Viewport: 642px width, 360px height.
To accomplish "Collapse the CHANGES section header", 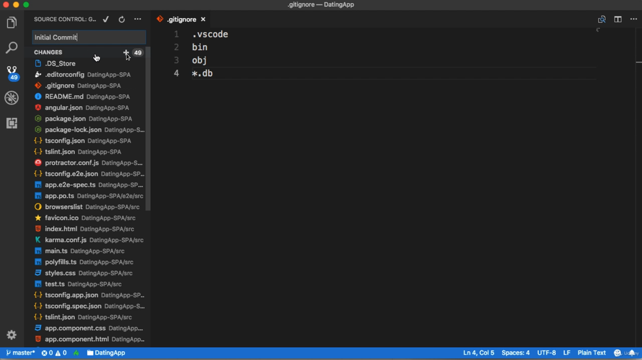I will click(48, 53).
